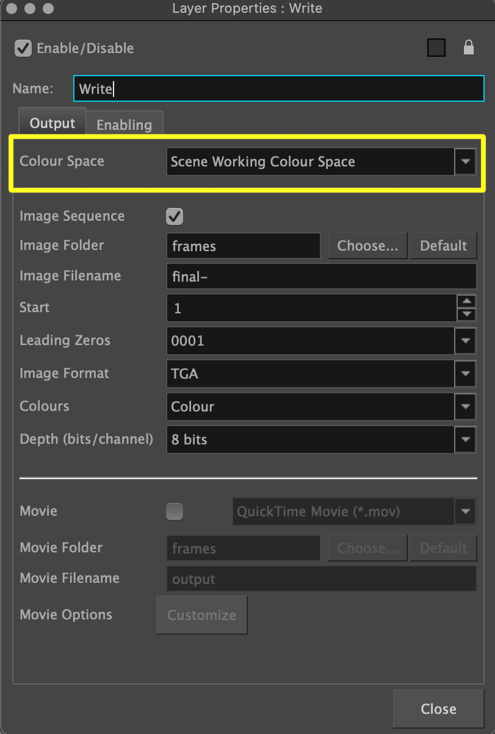The image size is (495, 734).
Task: Uncheck the Image Sequence checkbox
Action: pos(175,216)
